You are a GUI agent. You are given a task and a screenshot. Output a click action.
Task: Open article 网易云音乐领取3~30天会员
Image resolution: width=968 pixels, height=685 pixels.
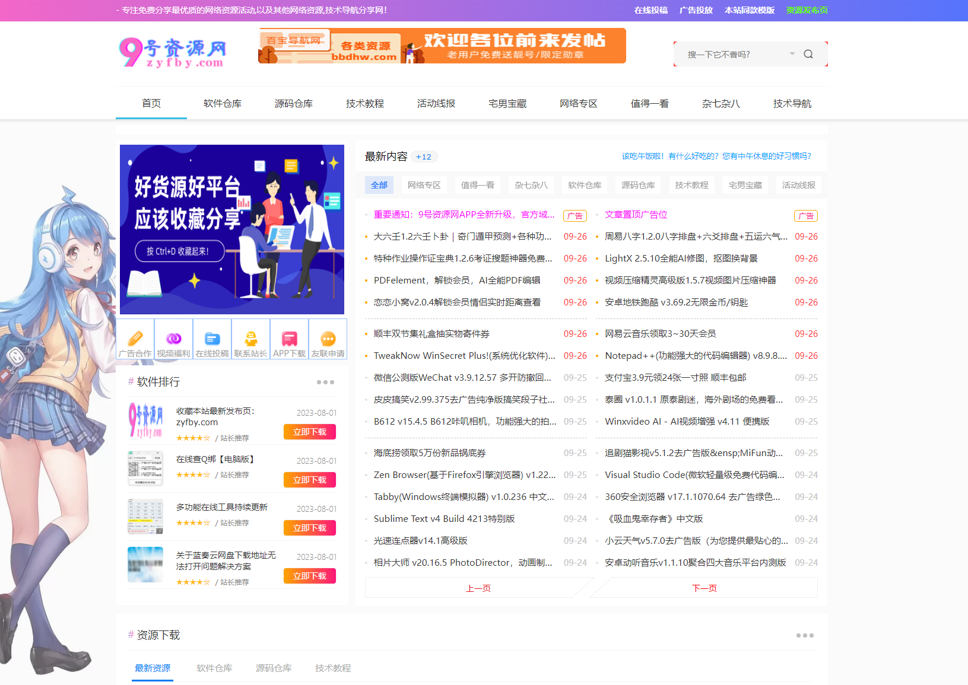(661, 334)
